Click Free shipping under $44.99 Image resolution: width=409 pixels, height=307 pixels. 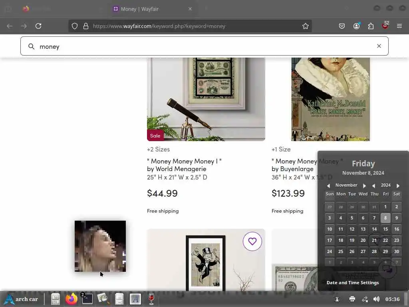click(x=163, y=211)
